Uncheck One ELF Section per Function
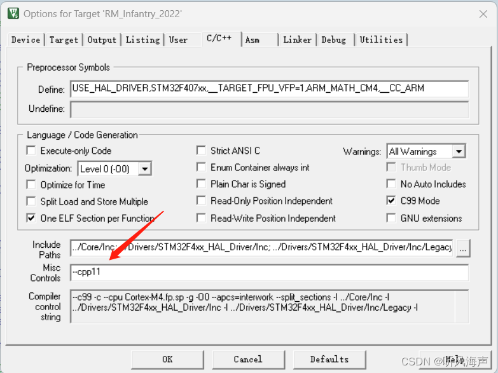 point(31,218)
